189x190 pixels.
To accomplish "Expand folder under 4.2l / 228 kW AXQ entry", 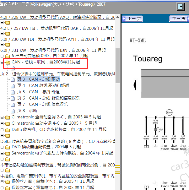I will coord(2,22).
